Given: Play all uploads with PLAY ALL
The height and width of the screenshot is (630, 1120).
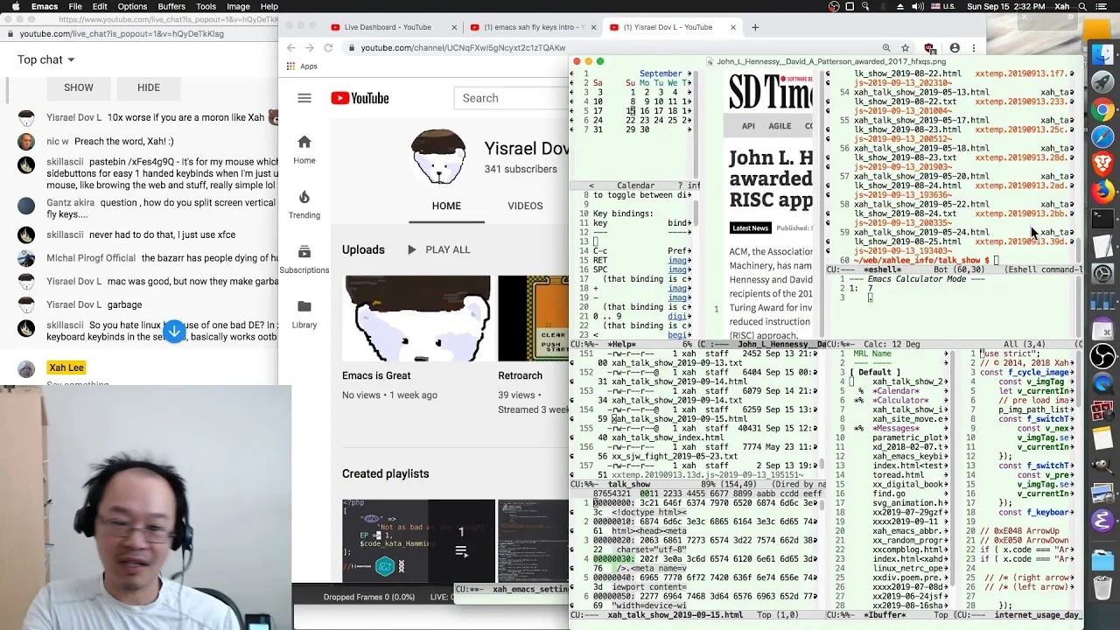Looking at the screenshot, I should coord(438,249).
